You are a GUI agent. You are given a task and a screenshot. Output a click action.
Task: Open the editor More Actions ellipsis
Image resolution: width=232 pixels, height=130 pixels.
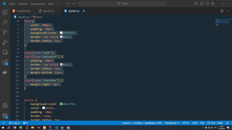coord(227,11)
